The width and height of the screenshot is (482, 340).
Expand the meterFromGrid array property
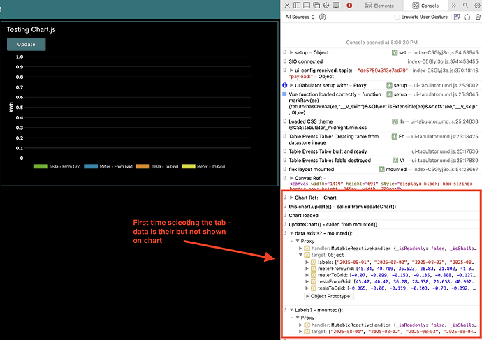coord(307,269)
